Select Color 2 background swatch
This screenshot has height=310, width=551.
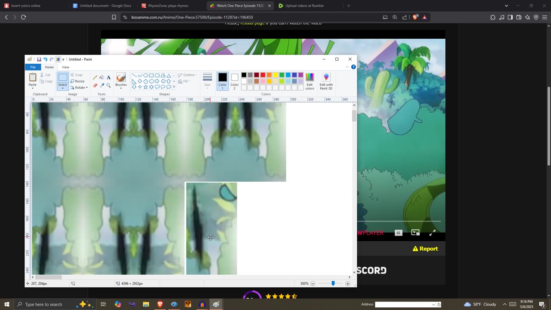point(234,81)
